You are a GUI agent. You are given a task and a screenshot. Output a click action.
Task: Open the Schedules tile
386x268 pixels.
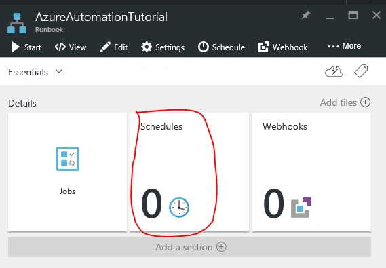pyautogui.click(x=189, y=172)
